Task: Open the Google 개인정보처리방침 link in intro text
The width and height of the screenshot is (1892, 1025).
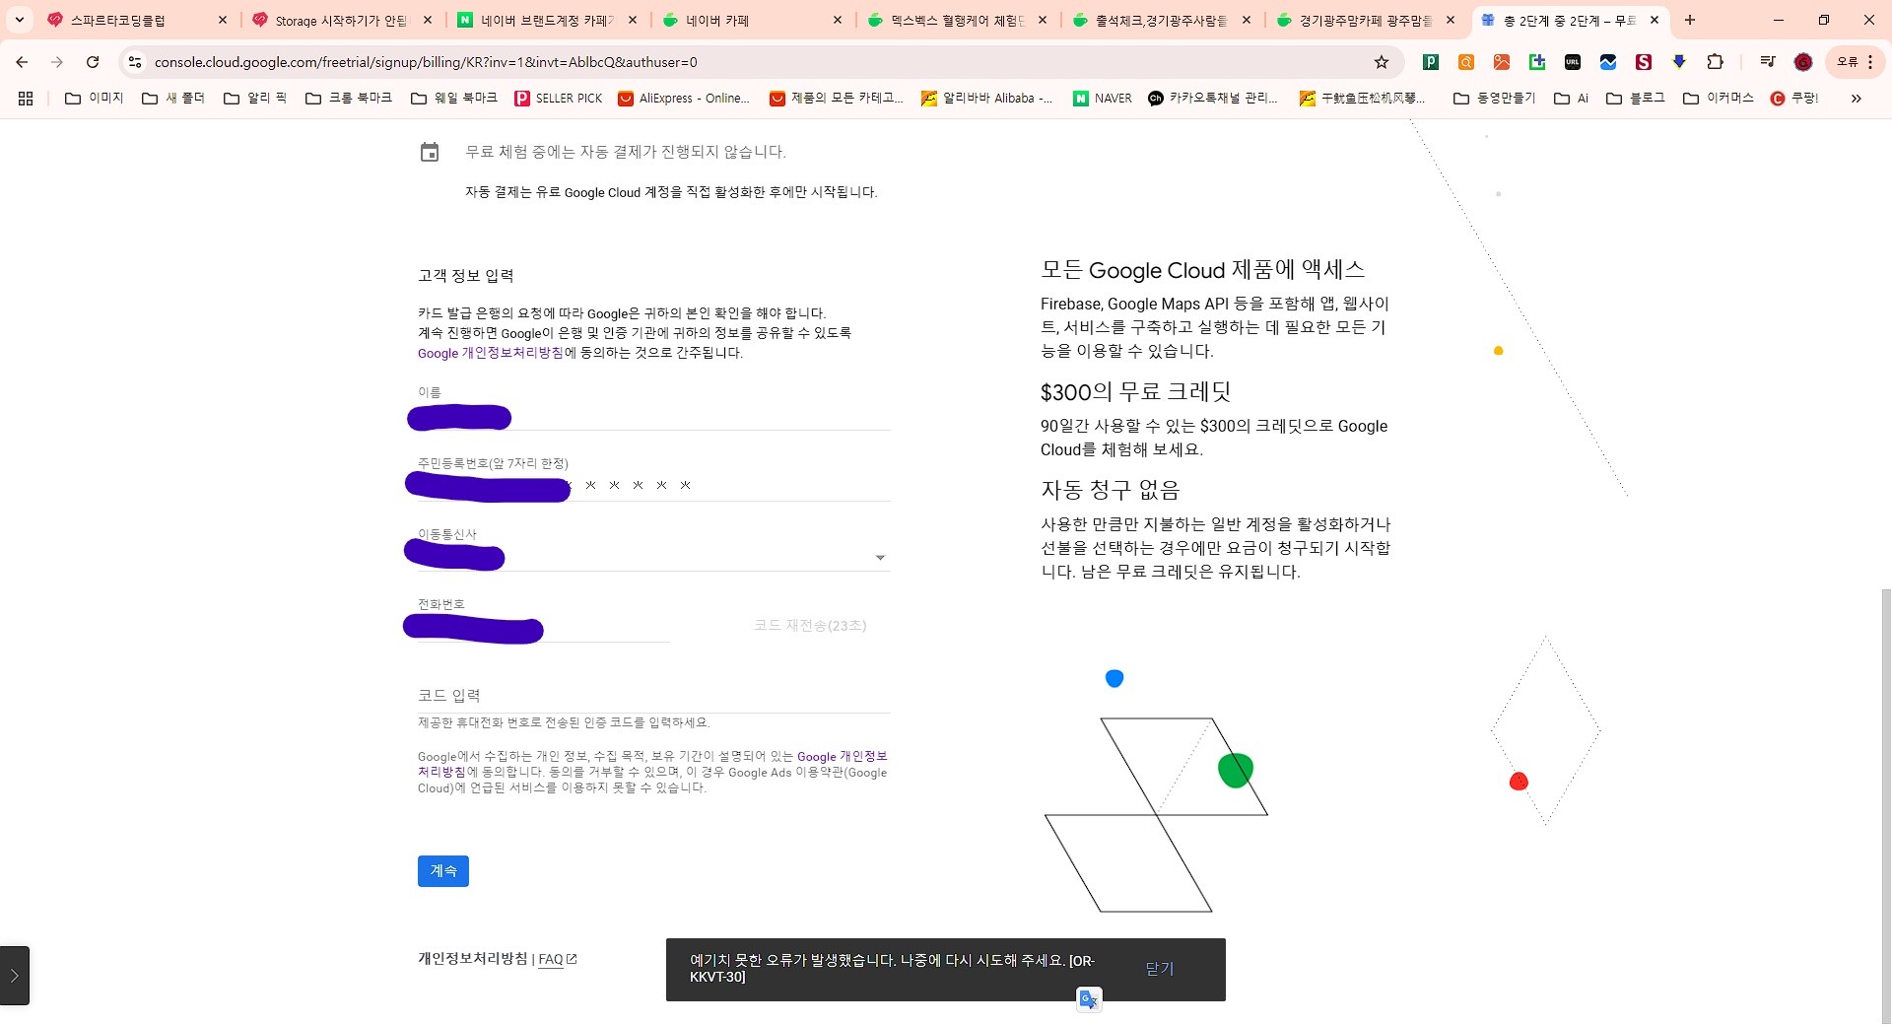Action: click(x=491, y=353)
